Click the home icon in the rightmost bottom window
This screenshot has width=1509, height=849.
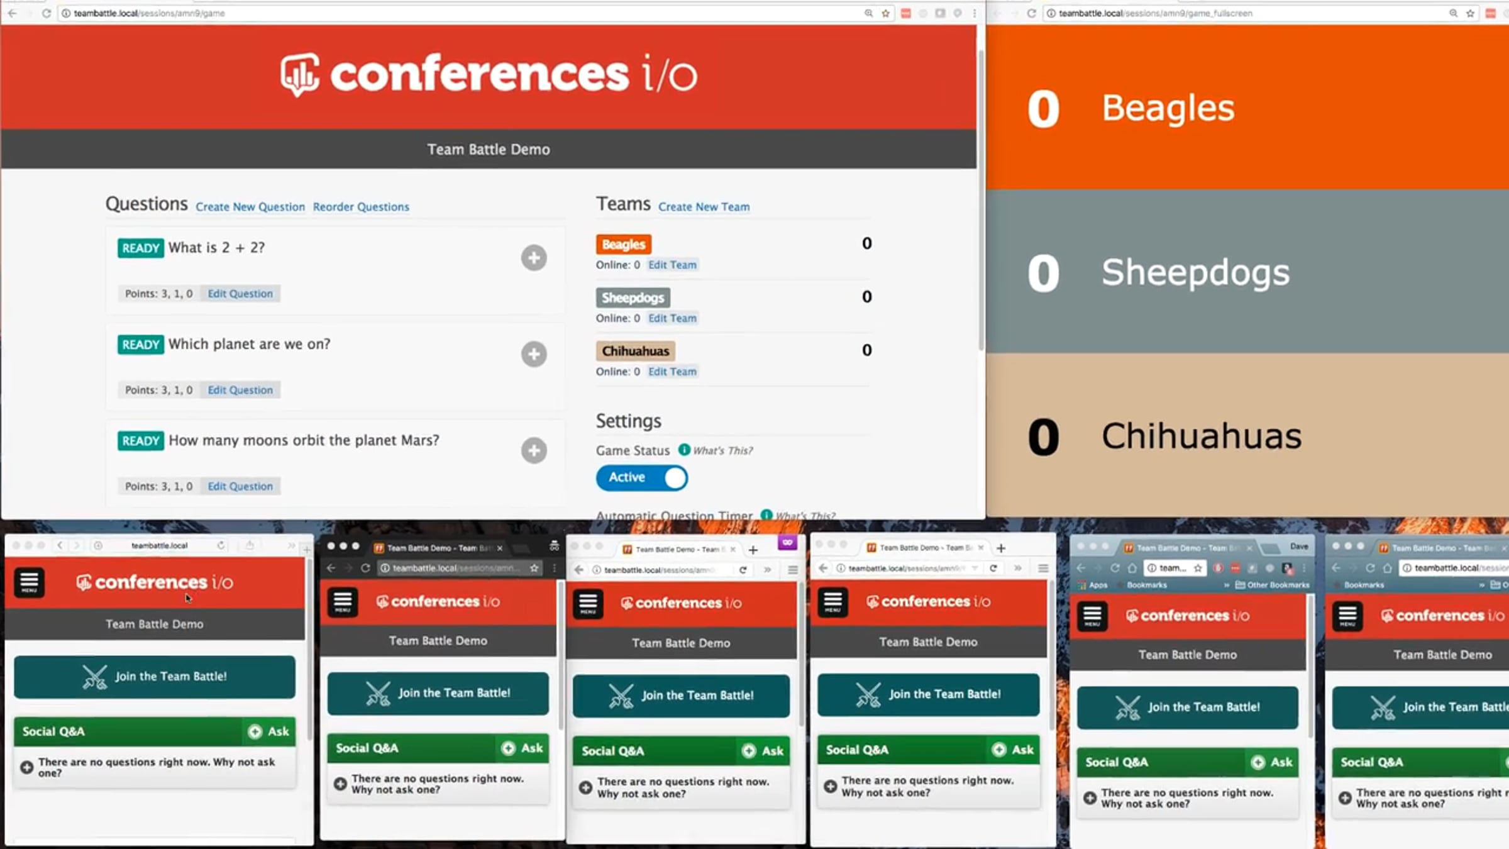(x=1387, y=568)
